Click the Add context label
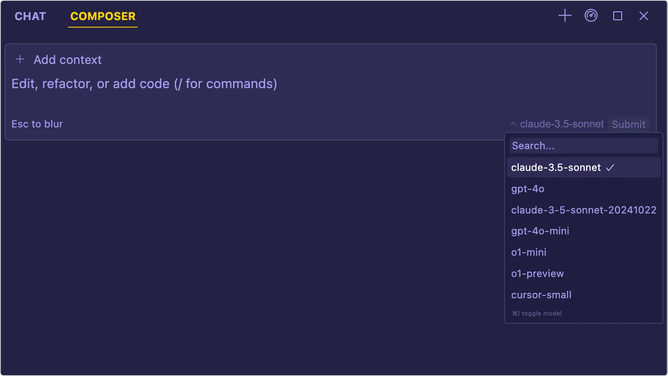 (68, 60)
